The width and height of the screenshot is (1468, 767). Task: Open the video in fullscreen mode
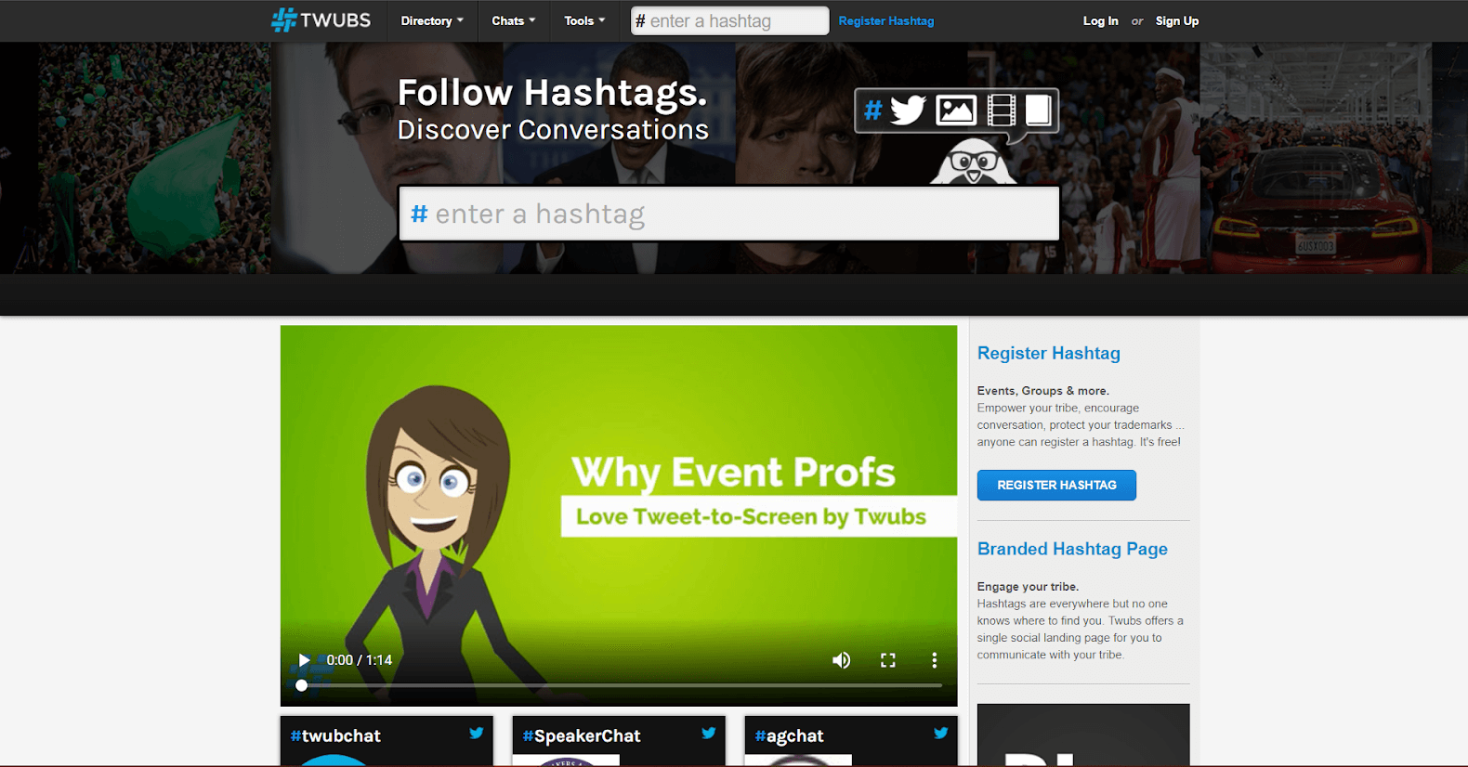tap(888, 660)
